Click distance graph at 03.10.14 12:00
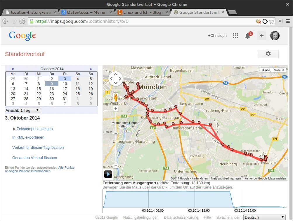 click(195, 199)
